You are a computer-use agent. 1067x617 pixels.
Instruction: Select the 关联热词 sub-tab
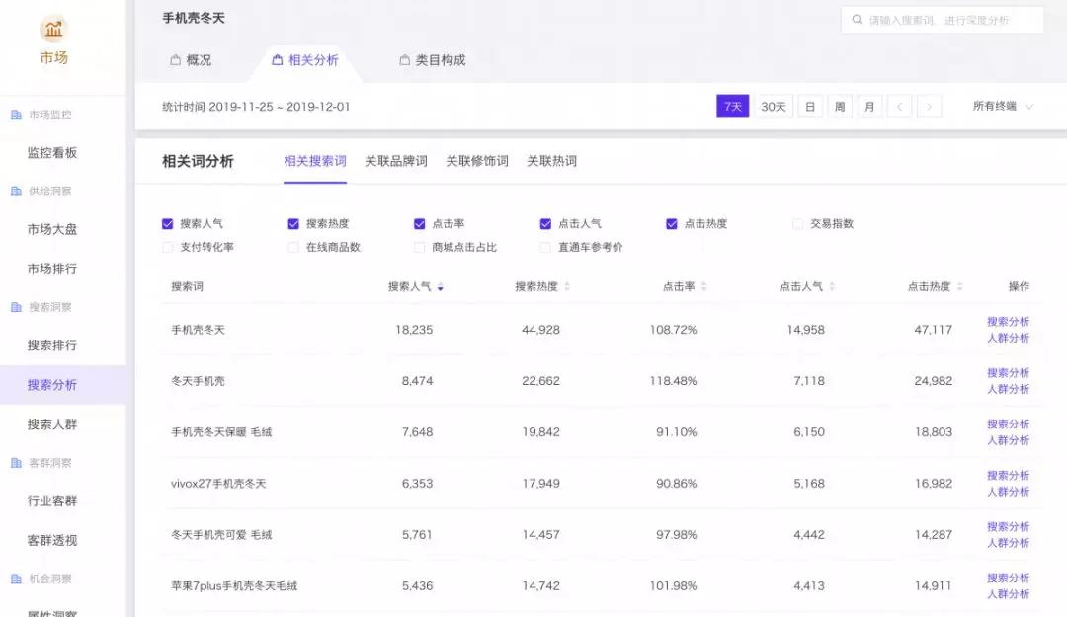552,161
